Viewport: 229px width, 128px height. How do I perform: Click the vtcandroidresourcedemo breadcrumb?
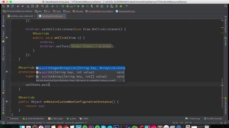(99, 11)
